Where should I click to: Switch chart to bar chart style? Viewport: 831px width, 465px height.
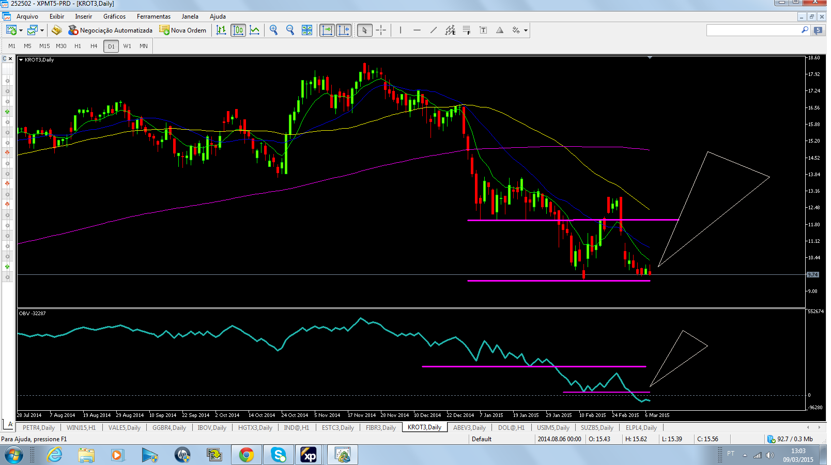(x=221, y=30)
